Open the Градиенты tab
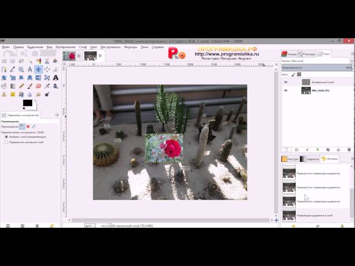 tap(312, 159)
